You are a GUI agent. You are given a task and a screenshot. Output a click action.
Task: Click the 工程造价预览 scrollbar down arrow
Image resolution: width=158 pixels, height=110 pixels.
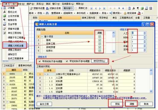(x=151, y=91)
